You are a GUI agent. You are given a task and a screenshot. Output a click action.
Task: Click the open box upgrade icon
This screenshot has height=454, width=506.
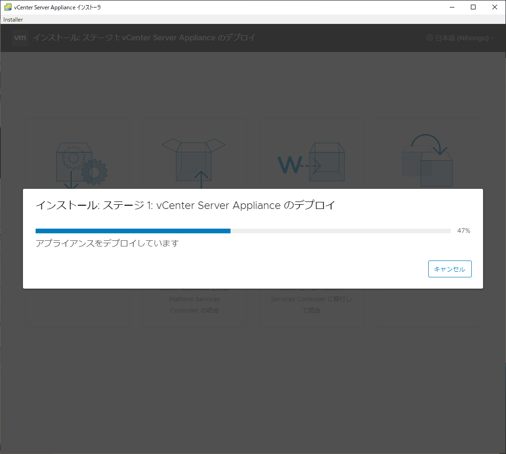(193, 163)
